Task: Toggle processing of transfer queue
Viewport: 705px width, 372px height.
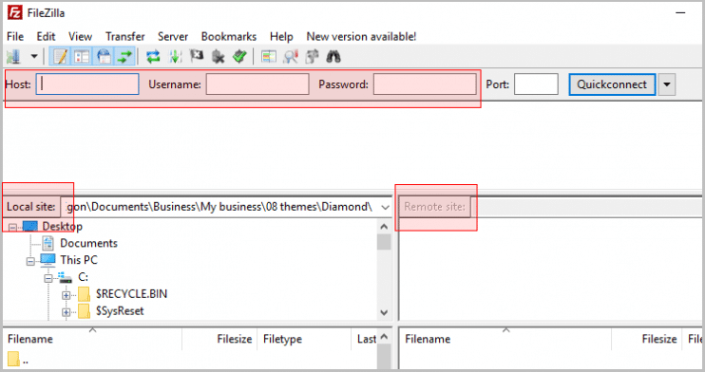Action: (175, 57)
